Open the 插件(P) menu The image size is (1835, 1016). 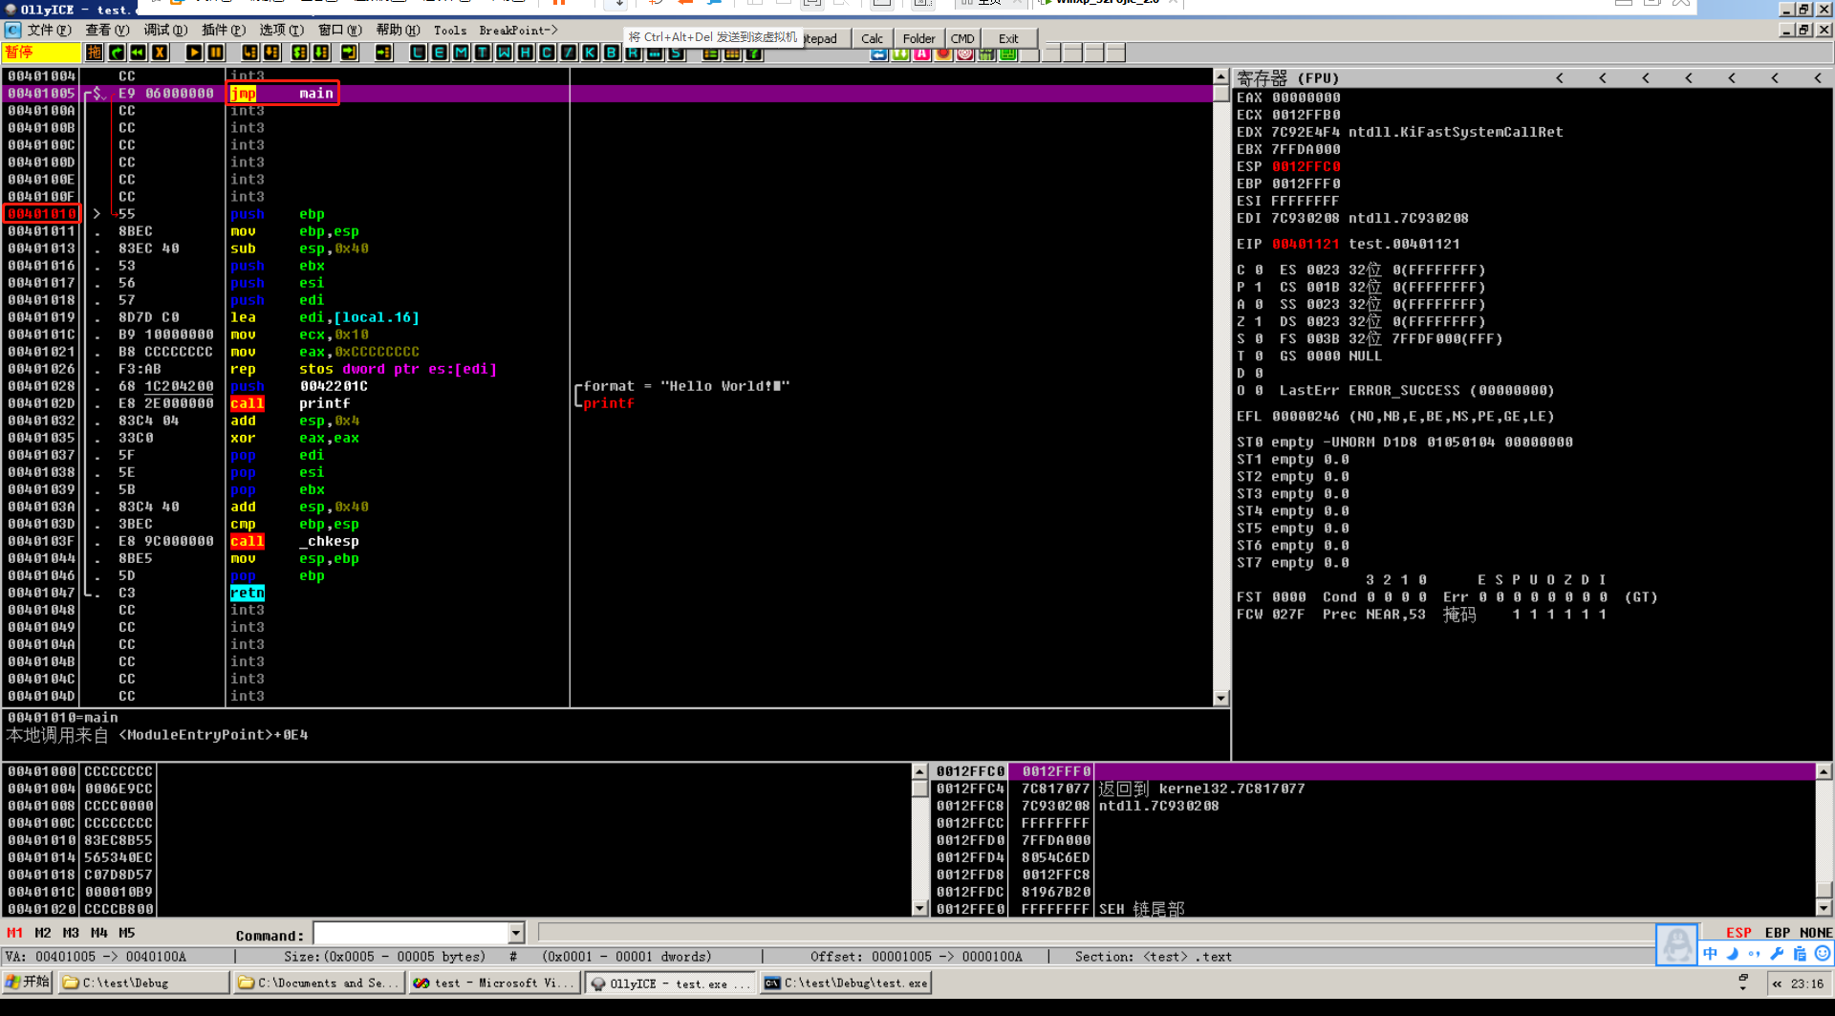click(x=224, y=31)
